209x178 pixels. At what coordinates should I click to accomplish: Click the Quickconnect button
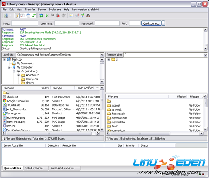[x=151, y=23]
